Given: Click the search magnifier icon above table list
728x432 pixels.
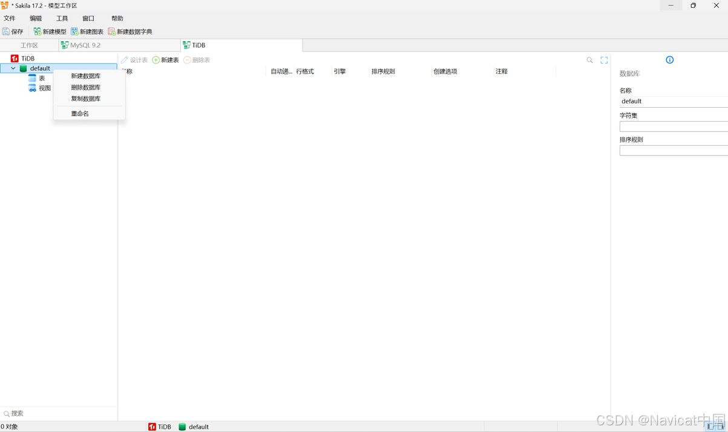Looking at the screenshot, I should pos(589,60).
